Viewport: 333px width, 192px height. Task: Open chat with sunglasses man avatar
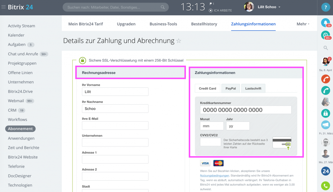coord(325,142)
